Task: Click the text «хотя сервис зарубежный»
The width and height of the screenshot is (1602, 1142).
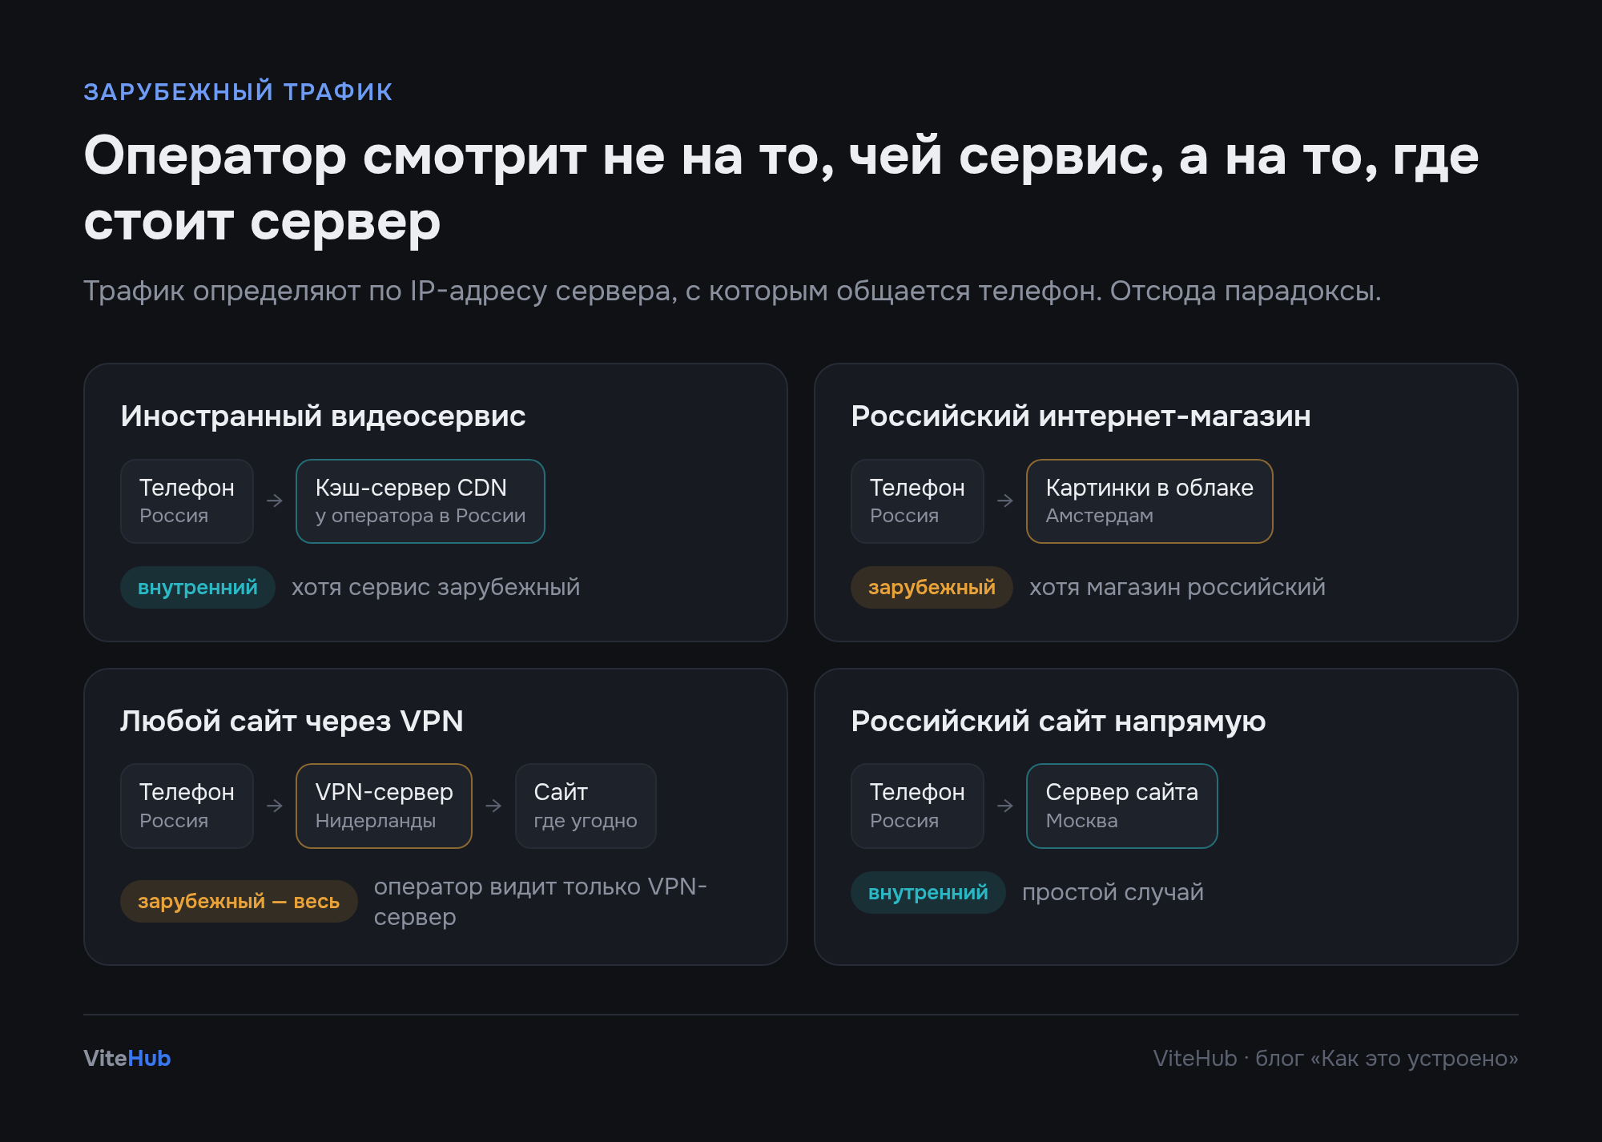Action: point(436,587)
